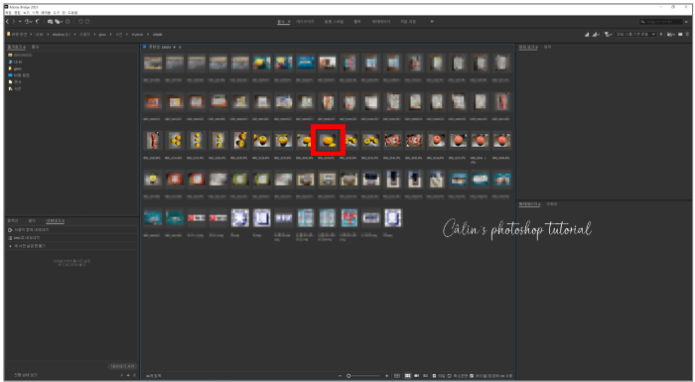Open the go to parent or favorites dropdown arrow
This screenshot has height=382, width=695.
click(x=20, y=21)
